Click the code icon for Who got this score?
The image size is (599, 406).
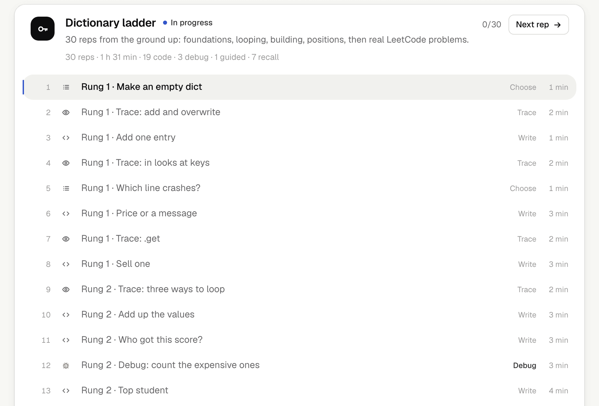(x=66, y=340)
